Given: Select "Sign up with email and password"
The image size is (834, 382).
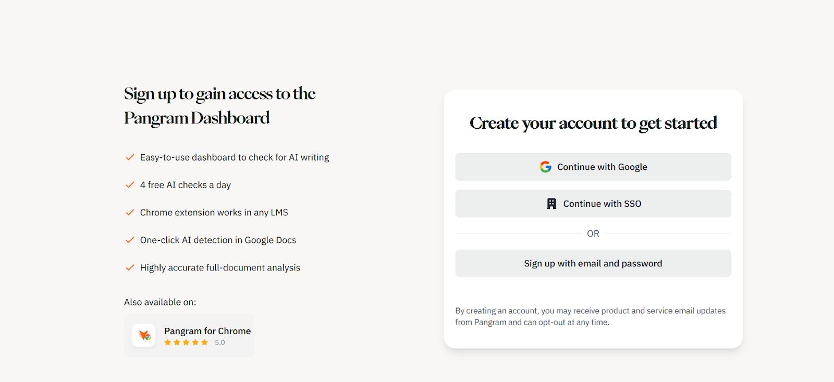Looking at the screenshot, I should (x=593, y=264).
